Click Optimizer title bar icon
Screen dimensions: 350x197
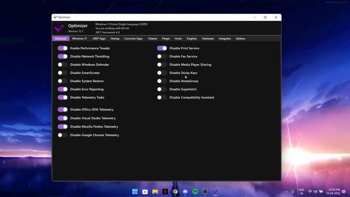pyautogui.click(x=55, y=17)
